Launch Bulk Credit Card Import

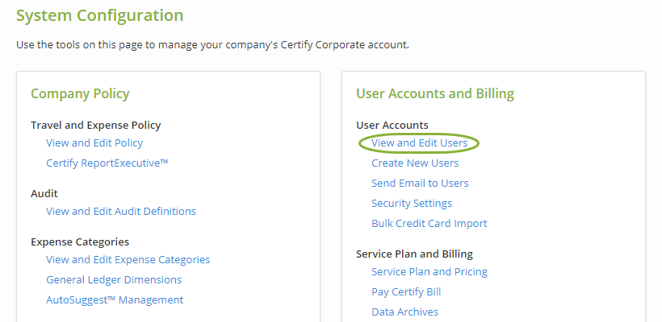coord(429,224)
